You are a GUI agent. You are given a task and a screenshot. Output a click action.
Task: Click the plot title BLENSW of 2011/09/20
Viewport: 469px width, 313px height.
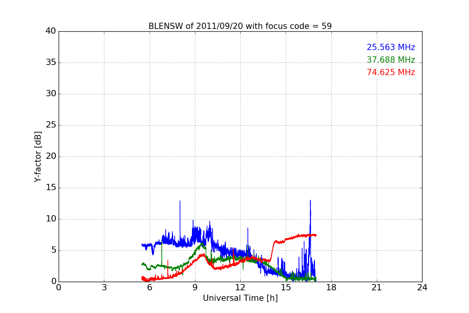click(240, 26)
